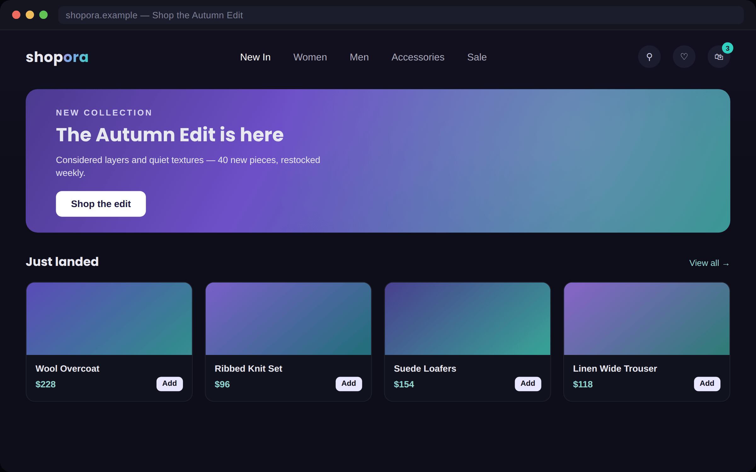
Task: Click the green maximize window button
Action: (x=43, y=15)
